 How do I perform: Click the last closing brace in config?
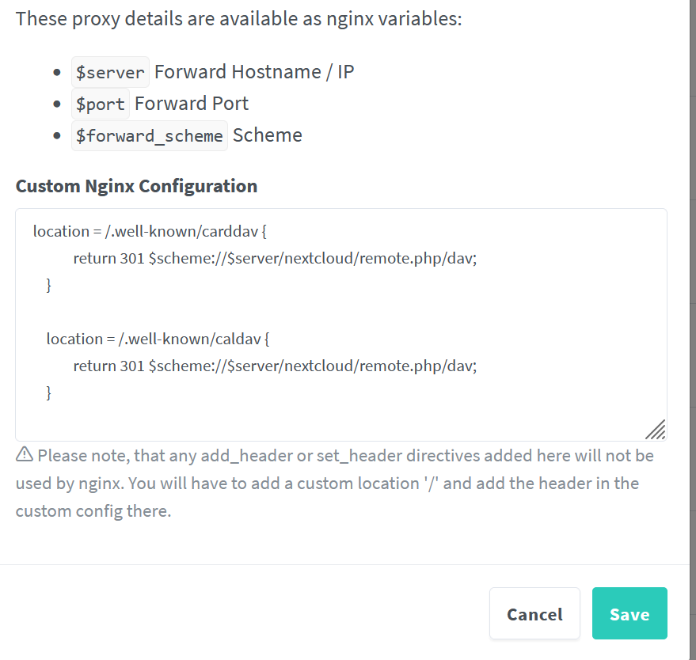[x=49, y=393]
